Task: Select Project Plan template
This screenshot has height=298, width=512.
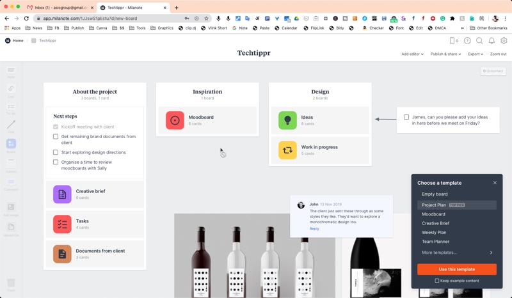Action: pyautogui.click(x=457, y=205)
